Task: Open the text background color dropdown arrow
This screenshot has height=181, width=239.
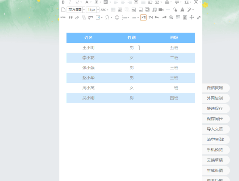Action: click(x=110, y=2)
